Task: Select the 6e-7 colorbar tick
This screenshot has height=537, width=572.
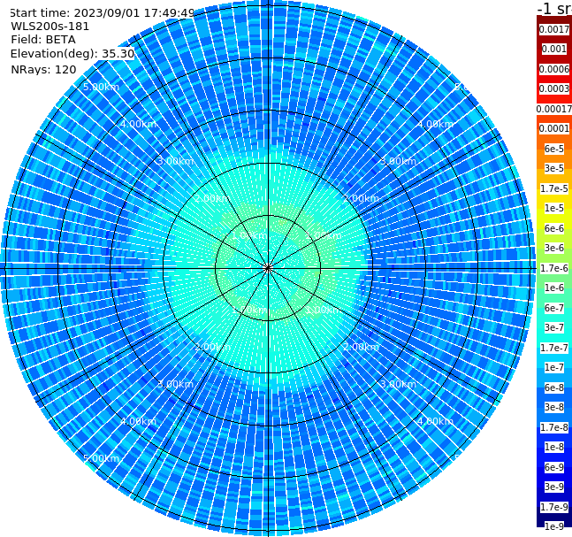Action: point(554,308)
